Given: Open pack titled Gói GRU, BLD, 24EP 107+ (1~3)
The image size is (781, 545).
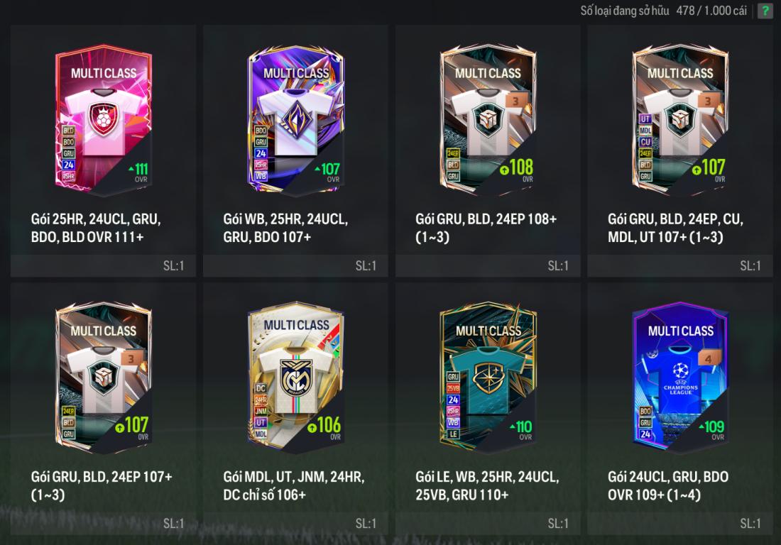Looking at the screenshot, I should [102, 486].
